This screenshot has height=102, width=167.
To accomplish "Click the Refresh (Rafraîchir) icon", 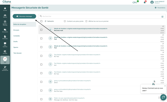I will coord(45,21).
